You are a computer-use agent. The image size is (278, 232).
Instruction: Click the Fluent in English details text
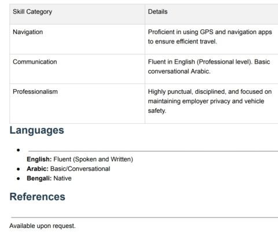coord(209,67)
